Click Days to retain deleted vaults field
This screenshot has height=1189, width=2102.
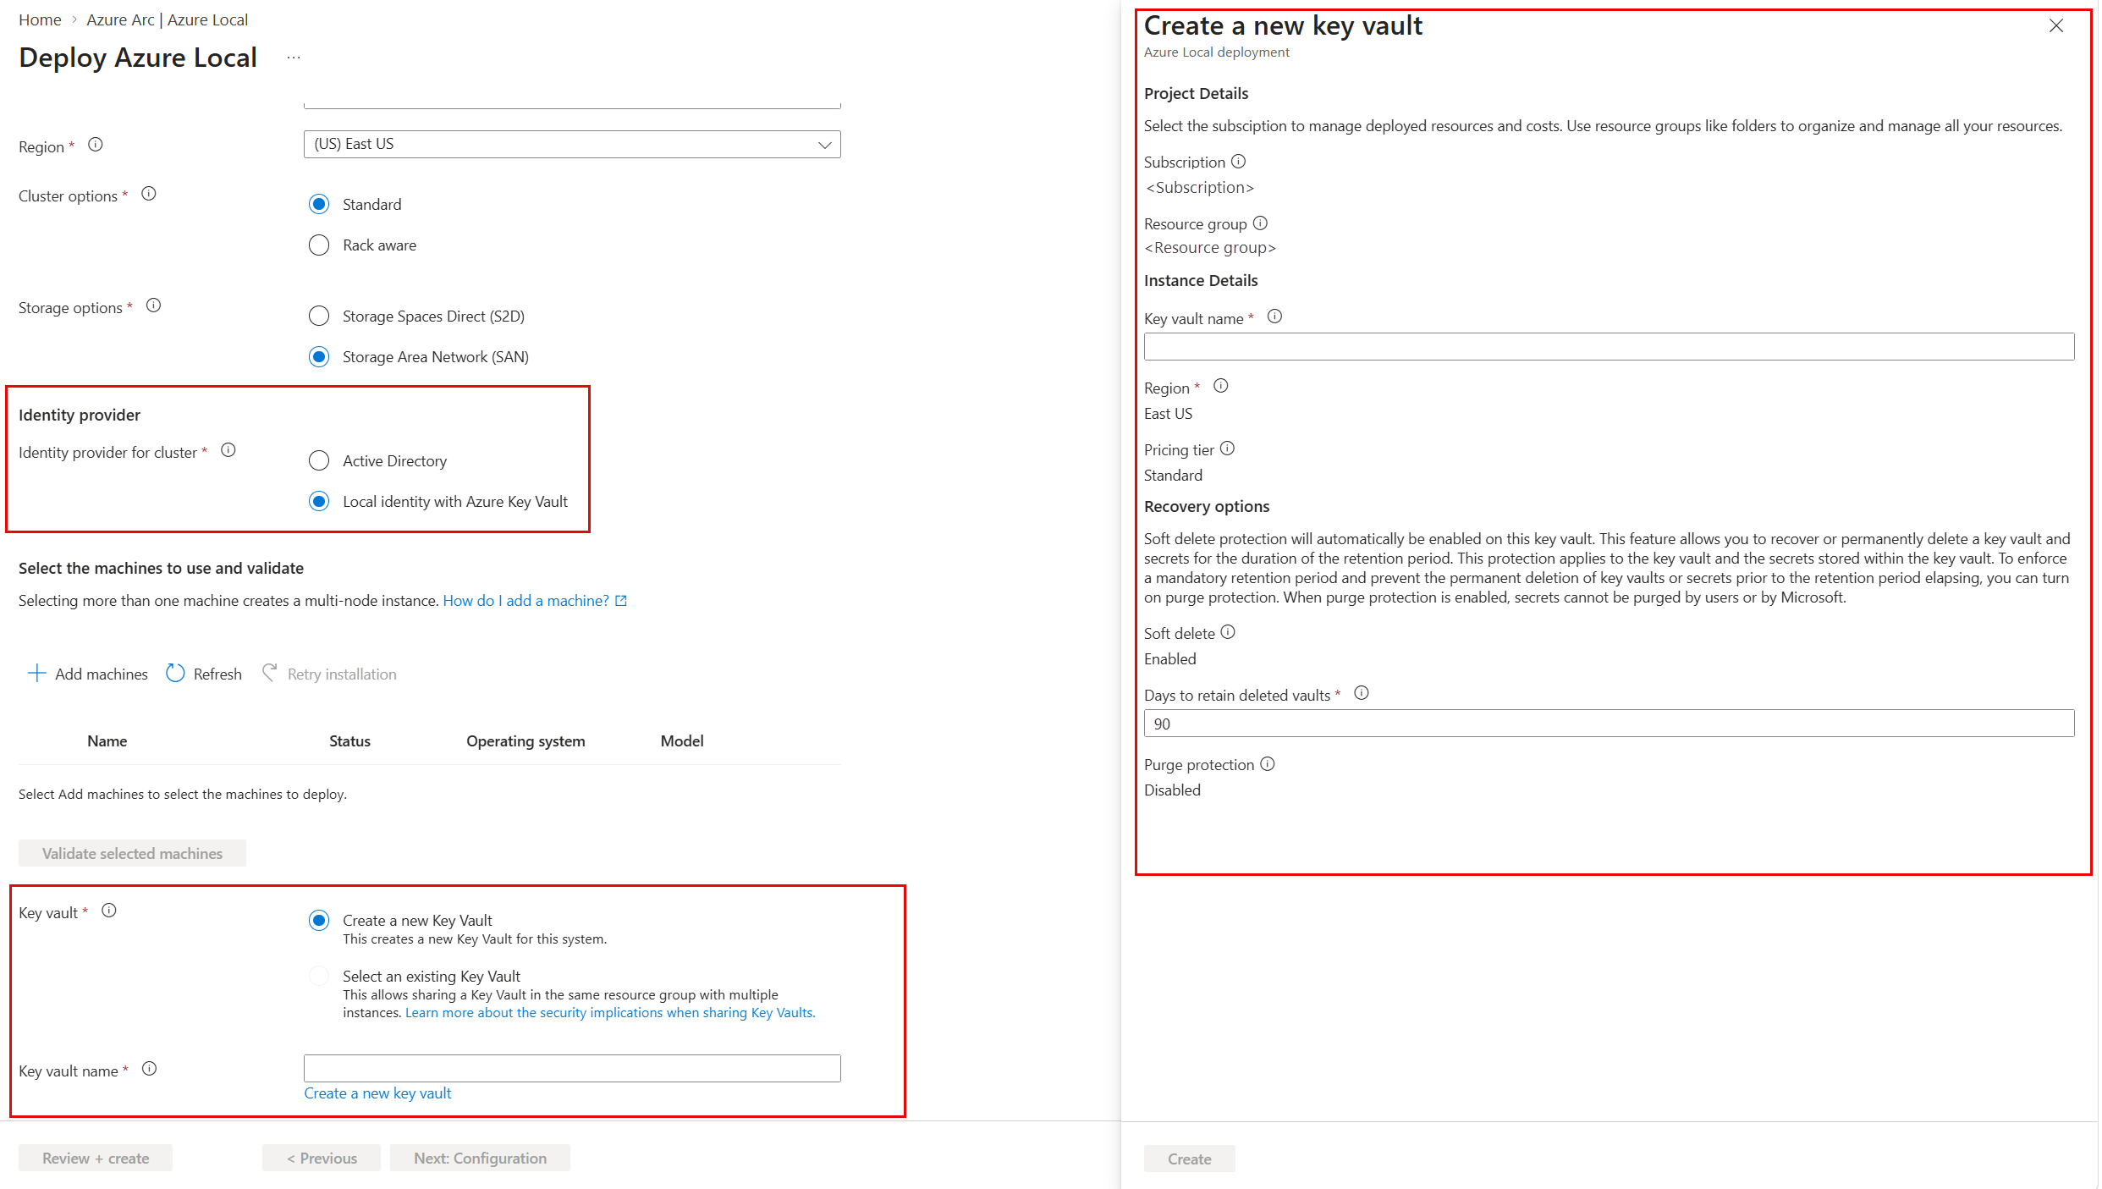pyautogui.click(x=1608, y=724)
